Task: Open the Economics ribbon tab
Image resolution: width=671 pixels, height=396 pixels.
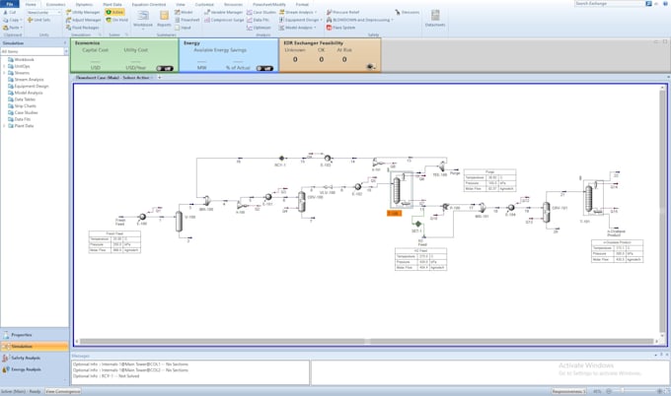Action: [x=56, y=4]
